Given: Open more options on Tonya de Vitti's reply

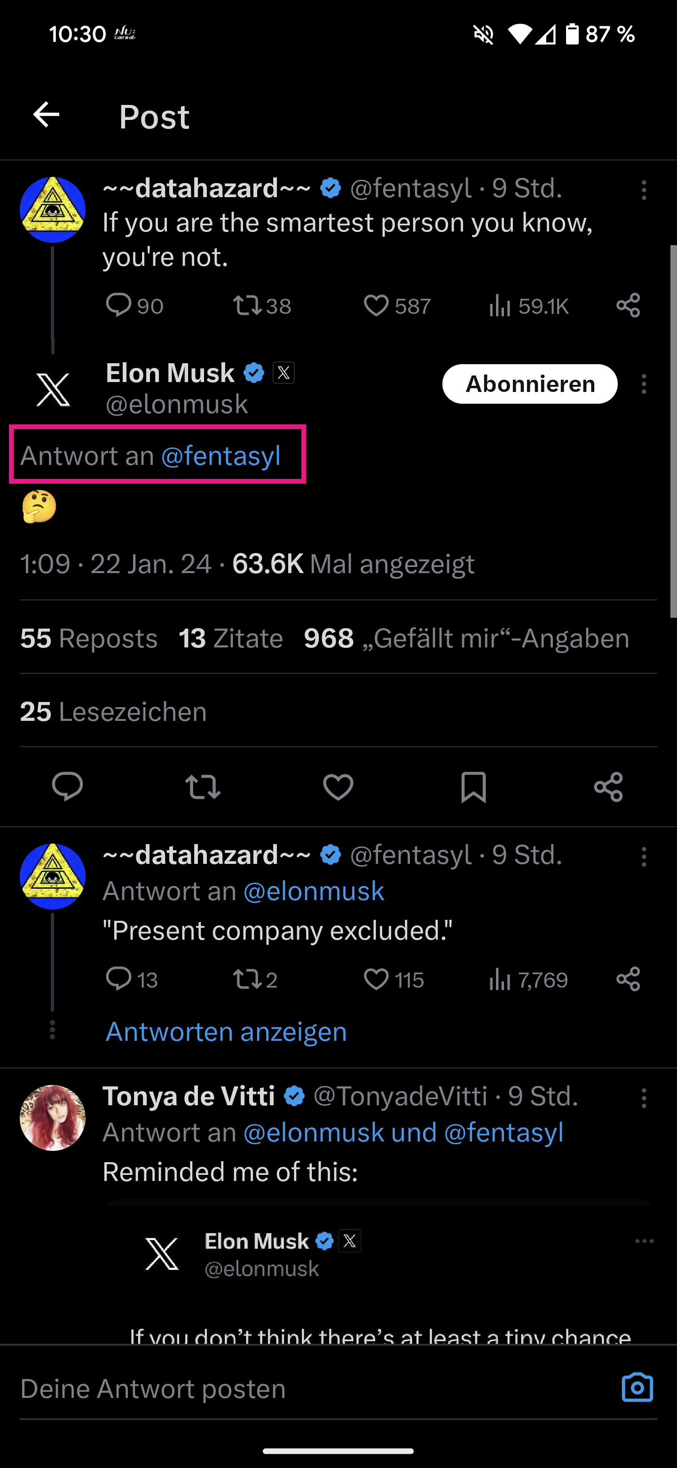Looking at the screenshot, I should [x=644, y=1098].
